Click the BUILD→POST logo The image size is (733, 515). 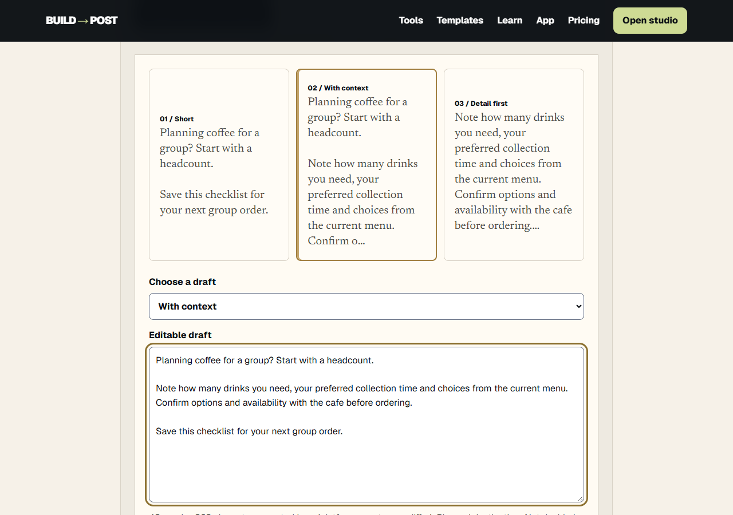coord(82,21)
